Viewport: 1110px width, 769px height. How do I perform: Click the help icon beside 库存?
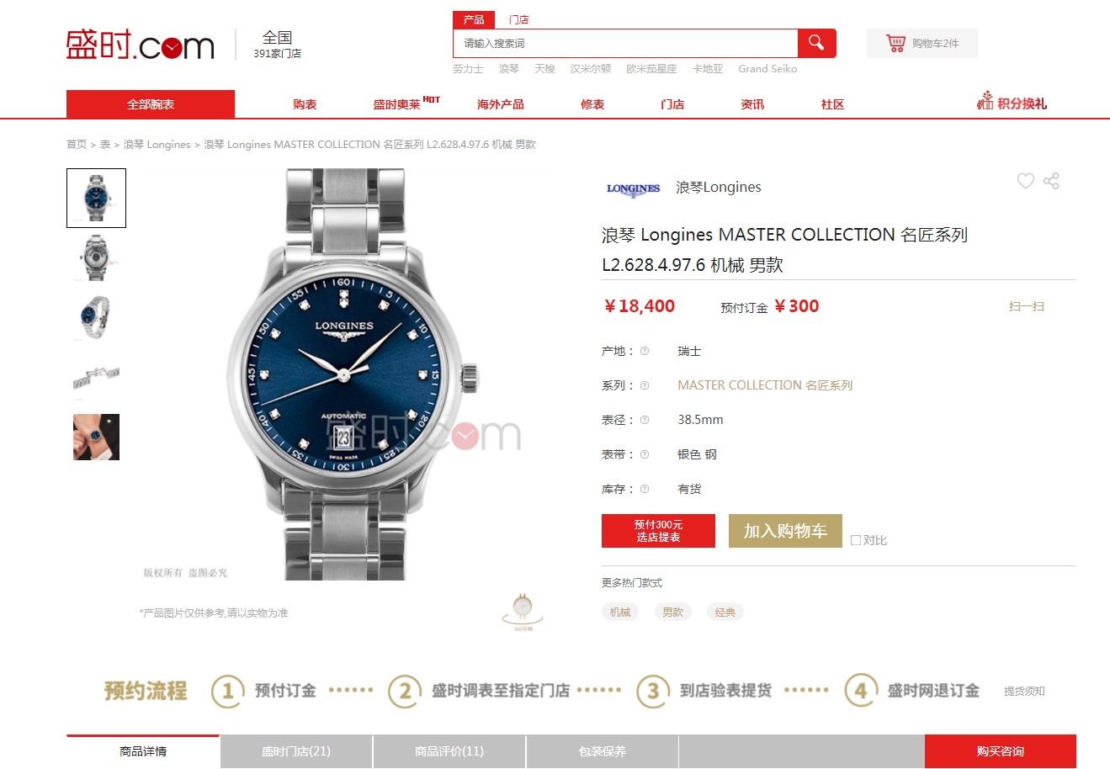point(645,489)
